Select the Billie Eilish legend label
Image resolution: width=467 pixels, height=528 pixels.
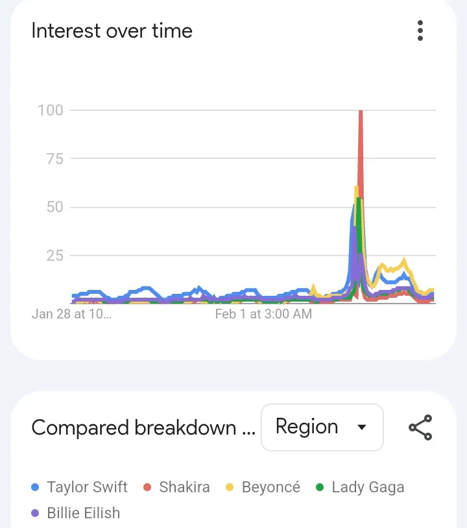point(84,513)
